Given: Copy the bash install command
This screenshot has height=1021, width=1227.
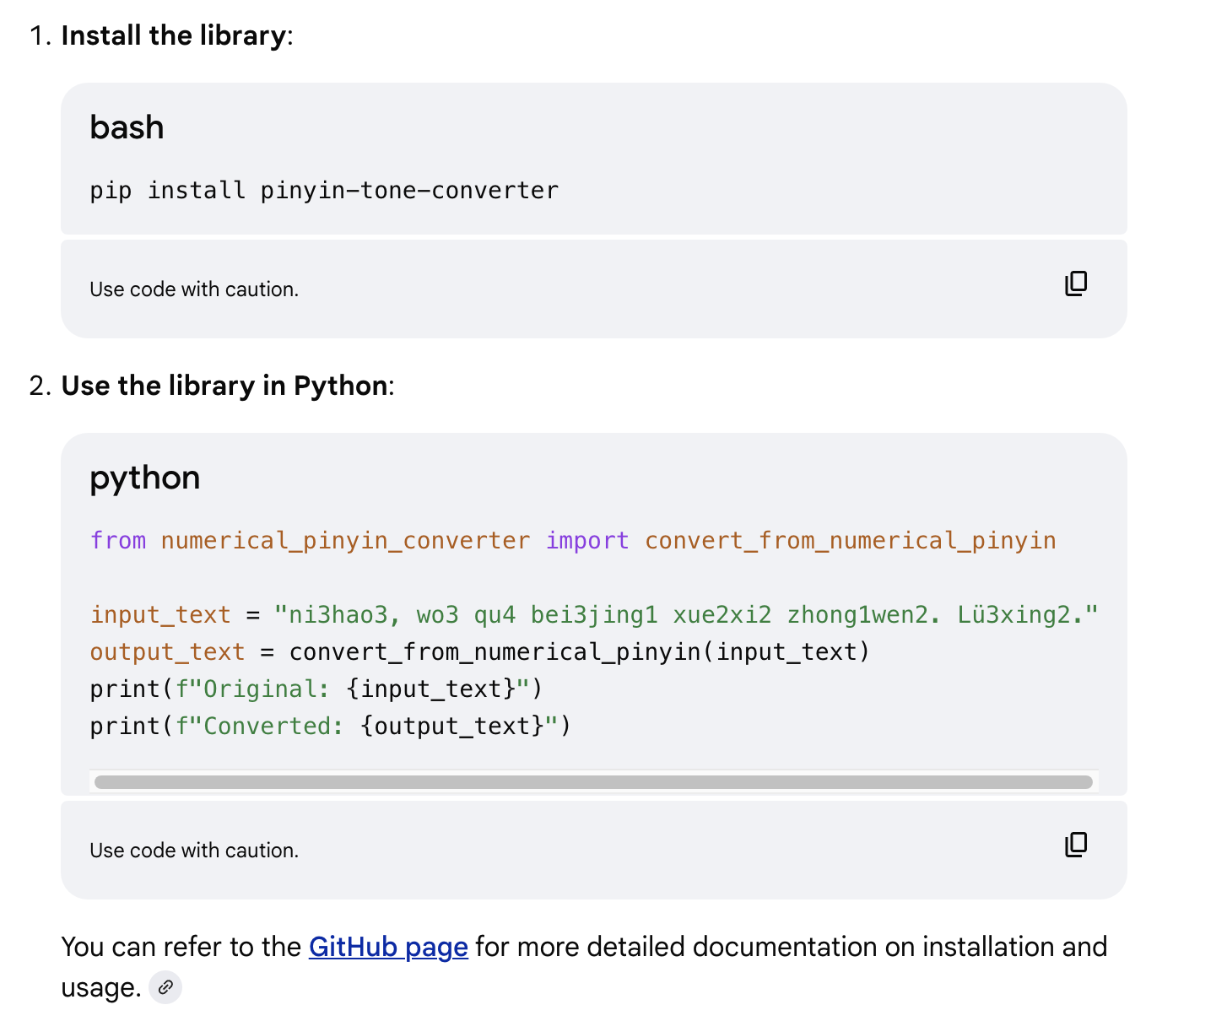Looking at the screenshot, I should click(1076, 284).
